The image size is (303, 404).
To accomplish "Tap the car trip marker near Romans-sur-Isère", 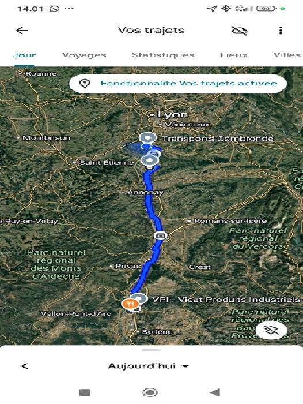I will click(x=161, y=235).
